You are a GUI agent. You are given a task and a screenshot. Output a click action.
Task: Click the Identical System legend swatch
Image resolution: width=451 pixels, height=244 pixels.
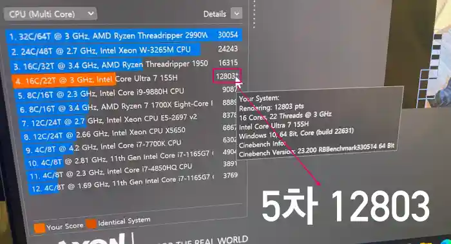pos(91,223)
